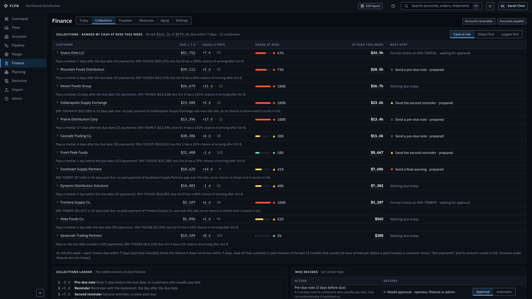Collapse the sidebar with double-chevron icon
This screenshot has height=299, width=532.
tap(40, 293)
